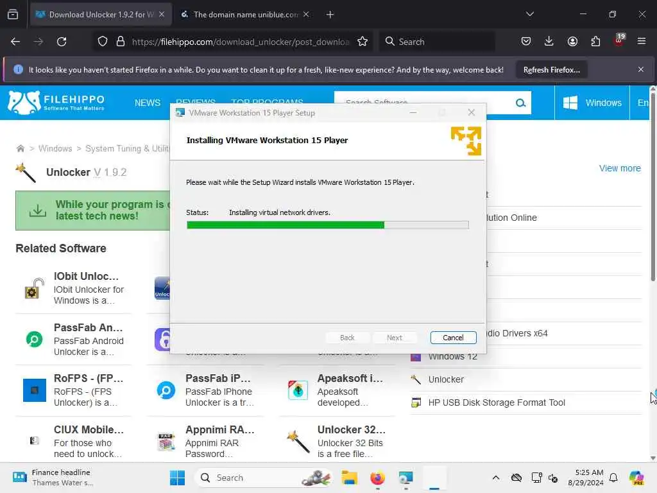Open the extension badge showing 19
Screen dimensions: 657x493
coord(619,40)
